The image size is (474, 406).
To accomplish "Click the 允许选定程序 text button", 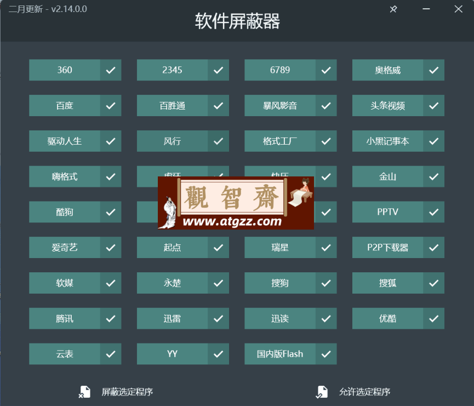I will (x=364, y=392).
